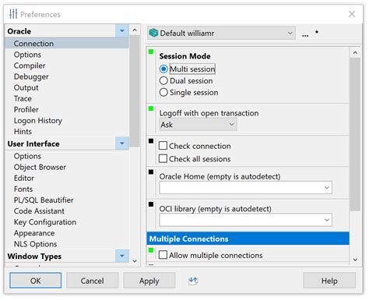369x301 pixels.
Task: Click the black indicator next to OCI library
Action: point(151,204)
